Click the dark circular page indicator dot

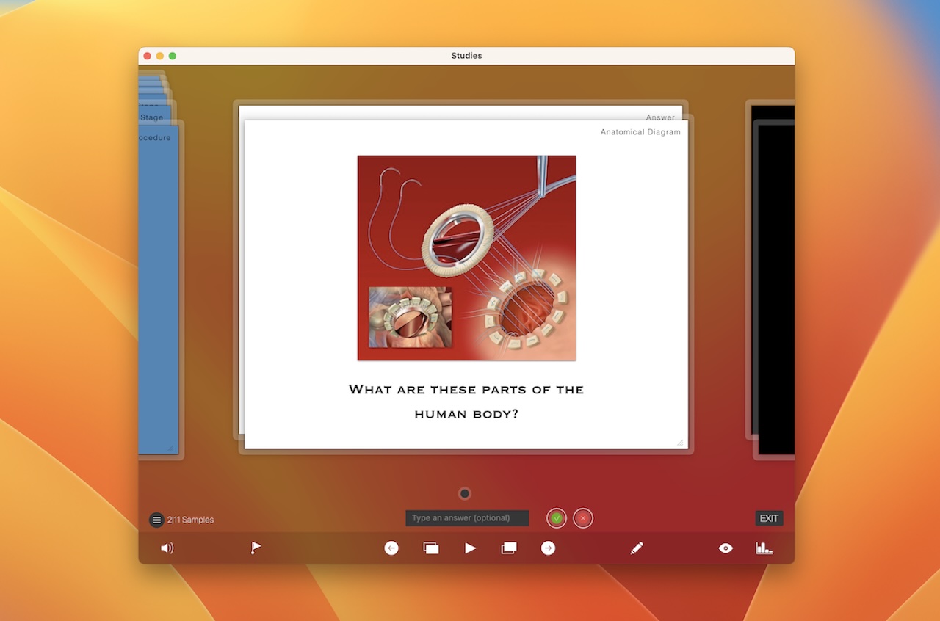[464, 493]
